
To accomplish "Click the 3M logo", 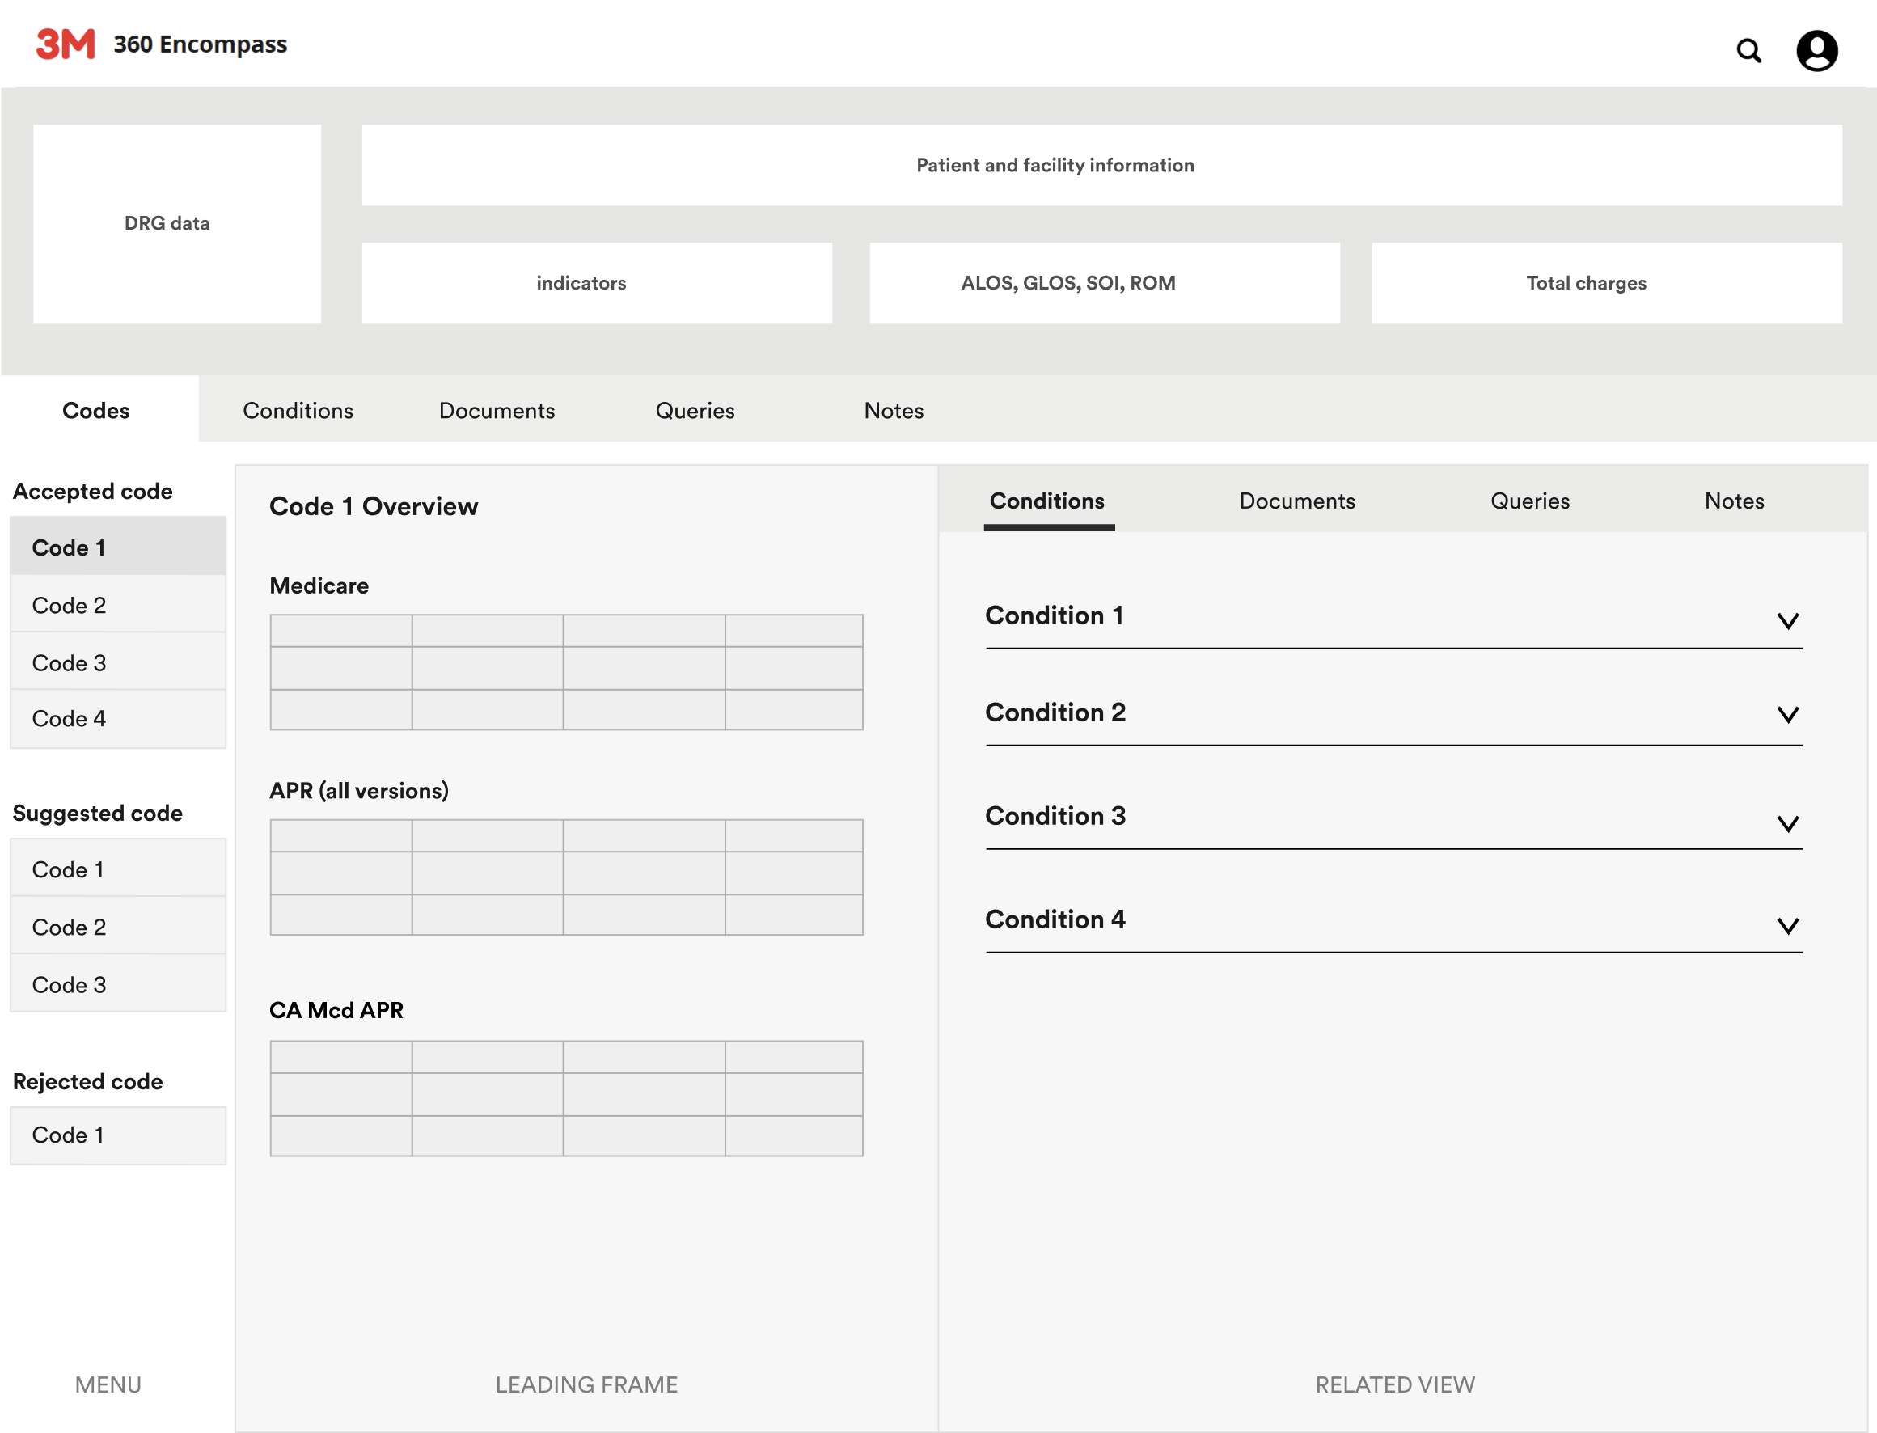I will click(65, 44).
